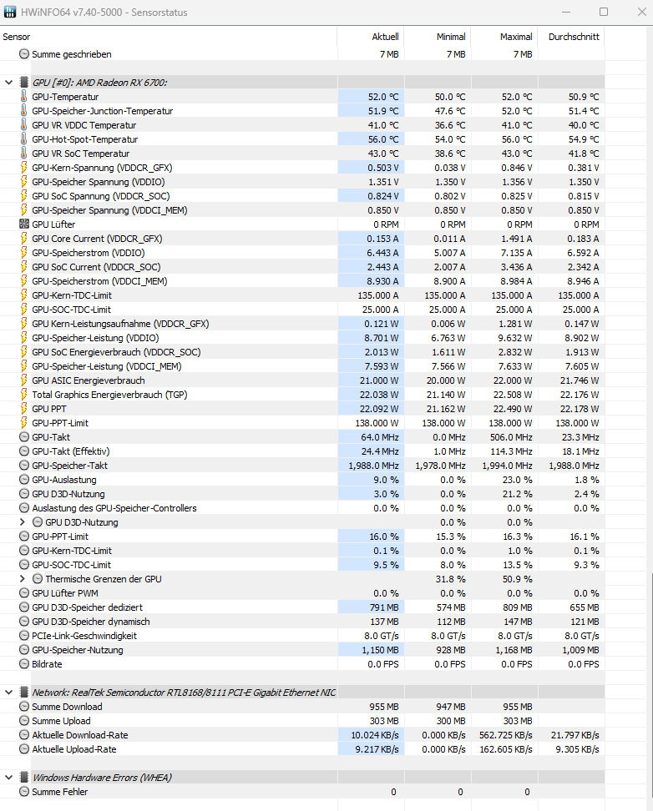Click the Sensor column header
This screenshot has height=811, width=653.
click(169, 37)
